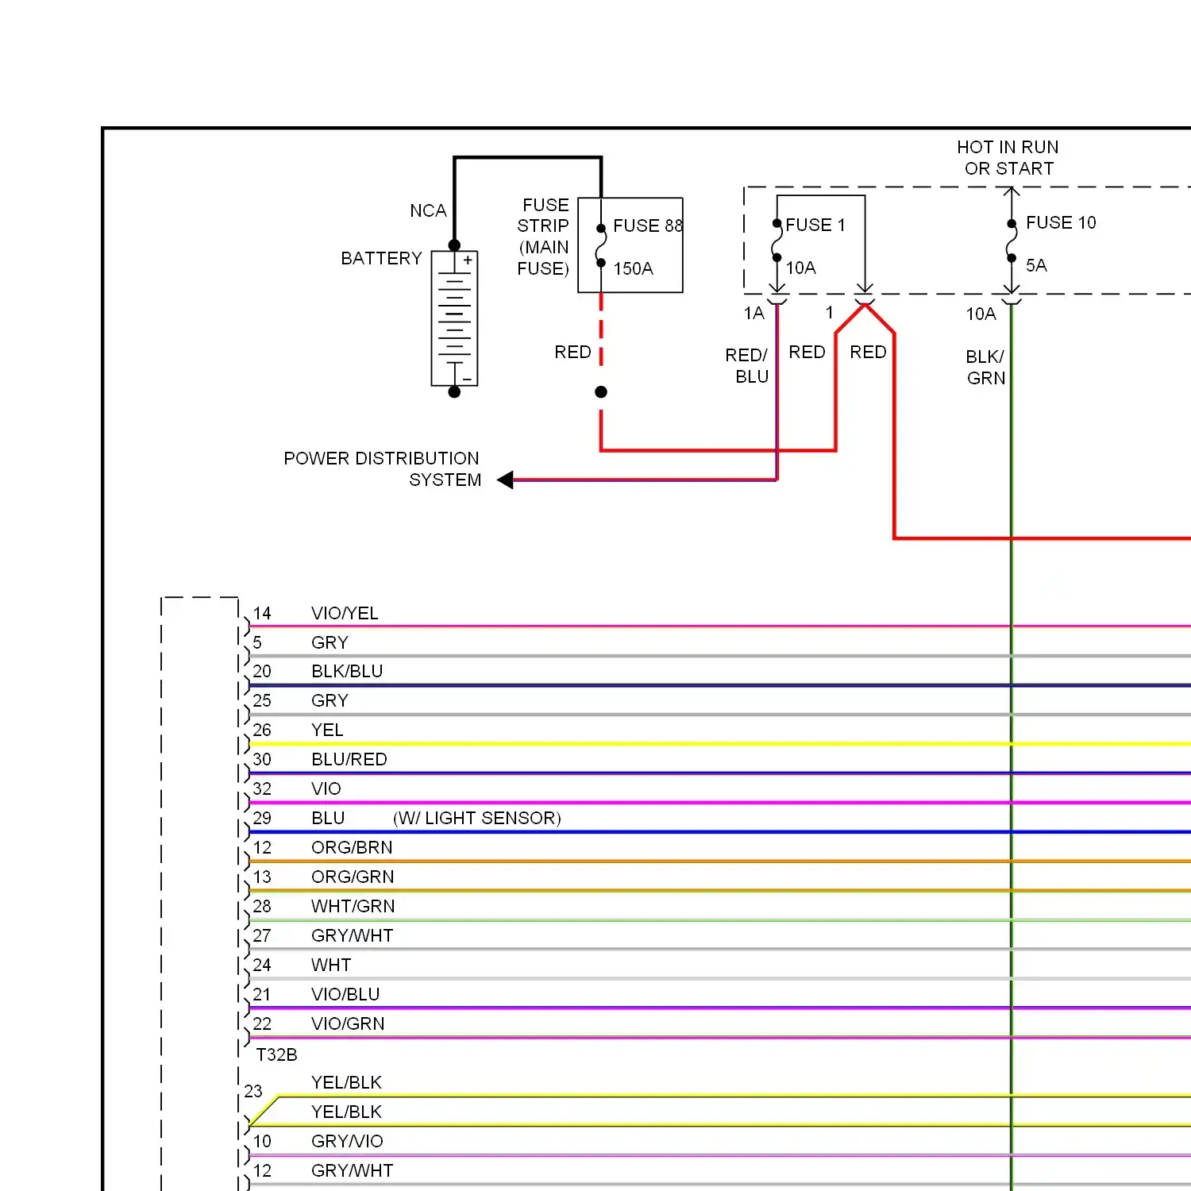Select the GRY wire label at pin 25
Image resolution: width=1191 pixels, height=1191 pixels.
[330, 701]
